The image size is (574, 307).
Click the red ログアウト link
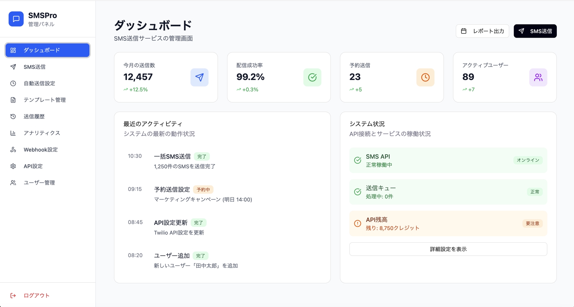[x=36, y=296]
